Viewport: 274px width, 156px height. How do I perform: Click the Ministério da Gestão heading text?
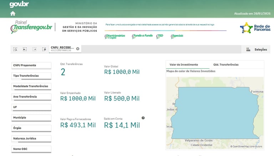point(80,27)
